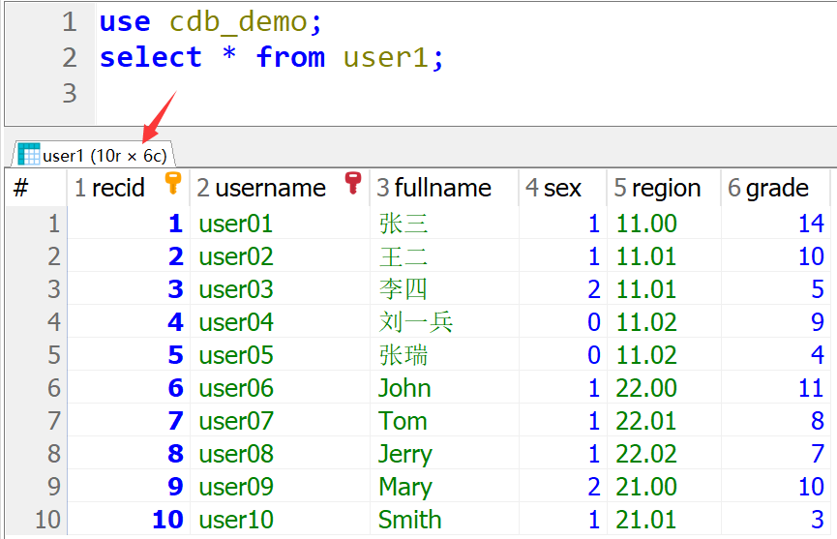Click the 'user1' table name in the query

point(386,57)
